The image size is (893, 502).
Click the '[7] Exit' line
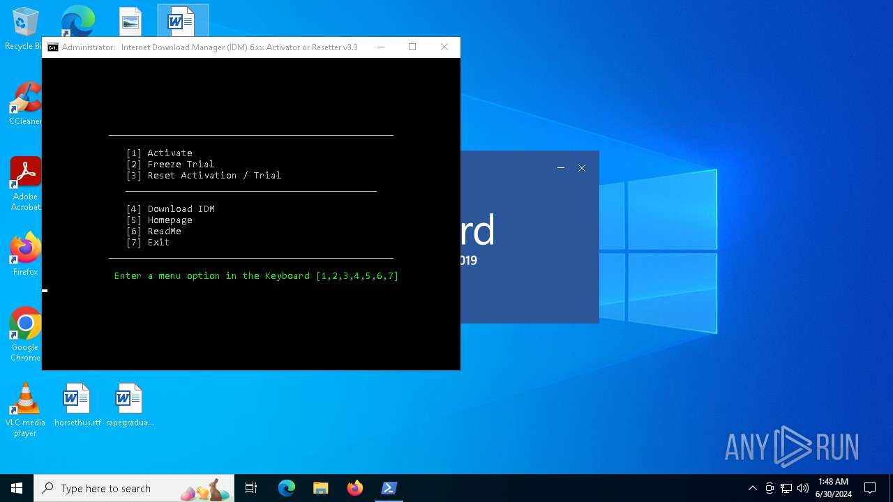click(x=148, y=243)
